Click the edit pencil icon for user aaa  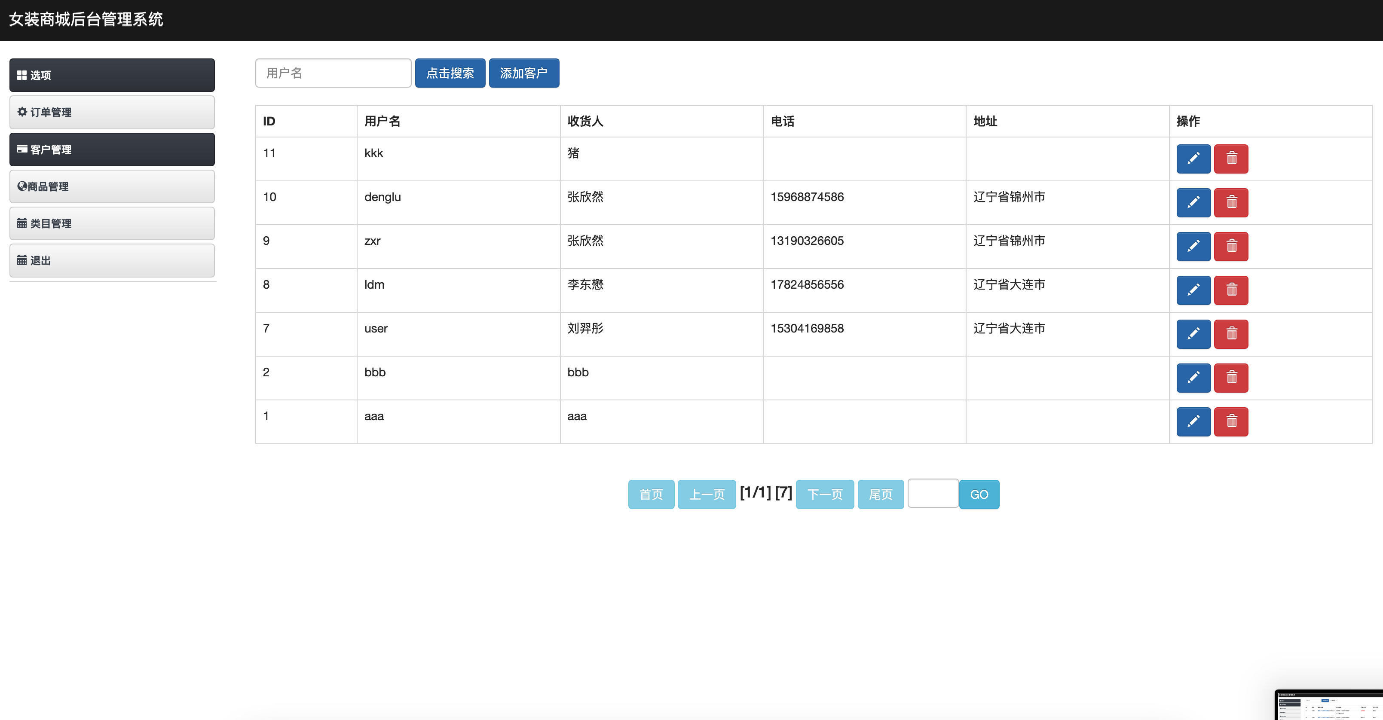click(1193, 422)
